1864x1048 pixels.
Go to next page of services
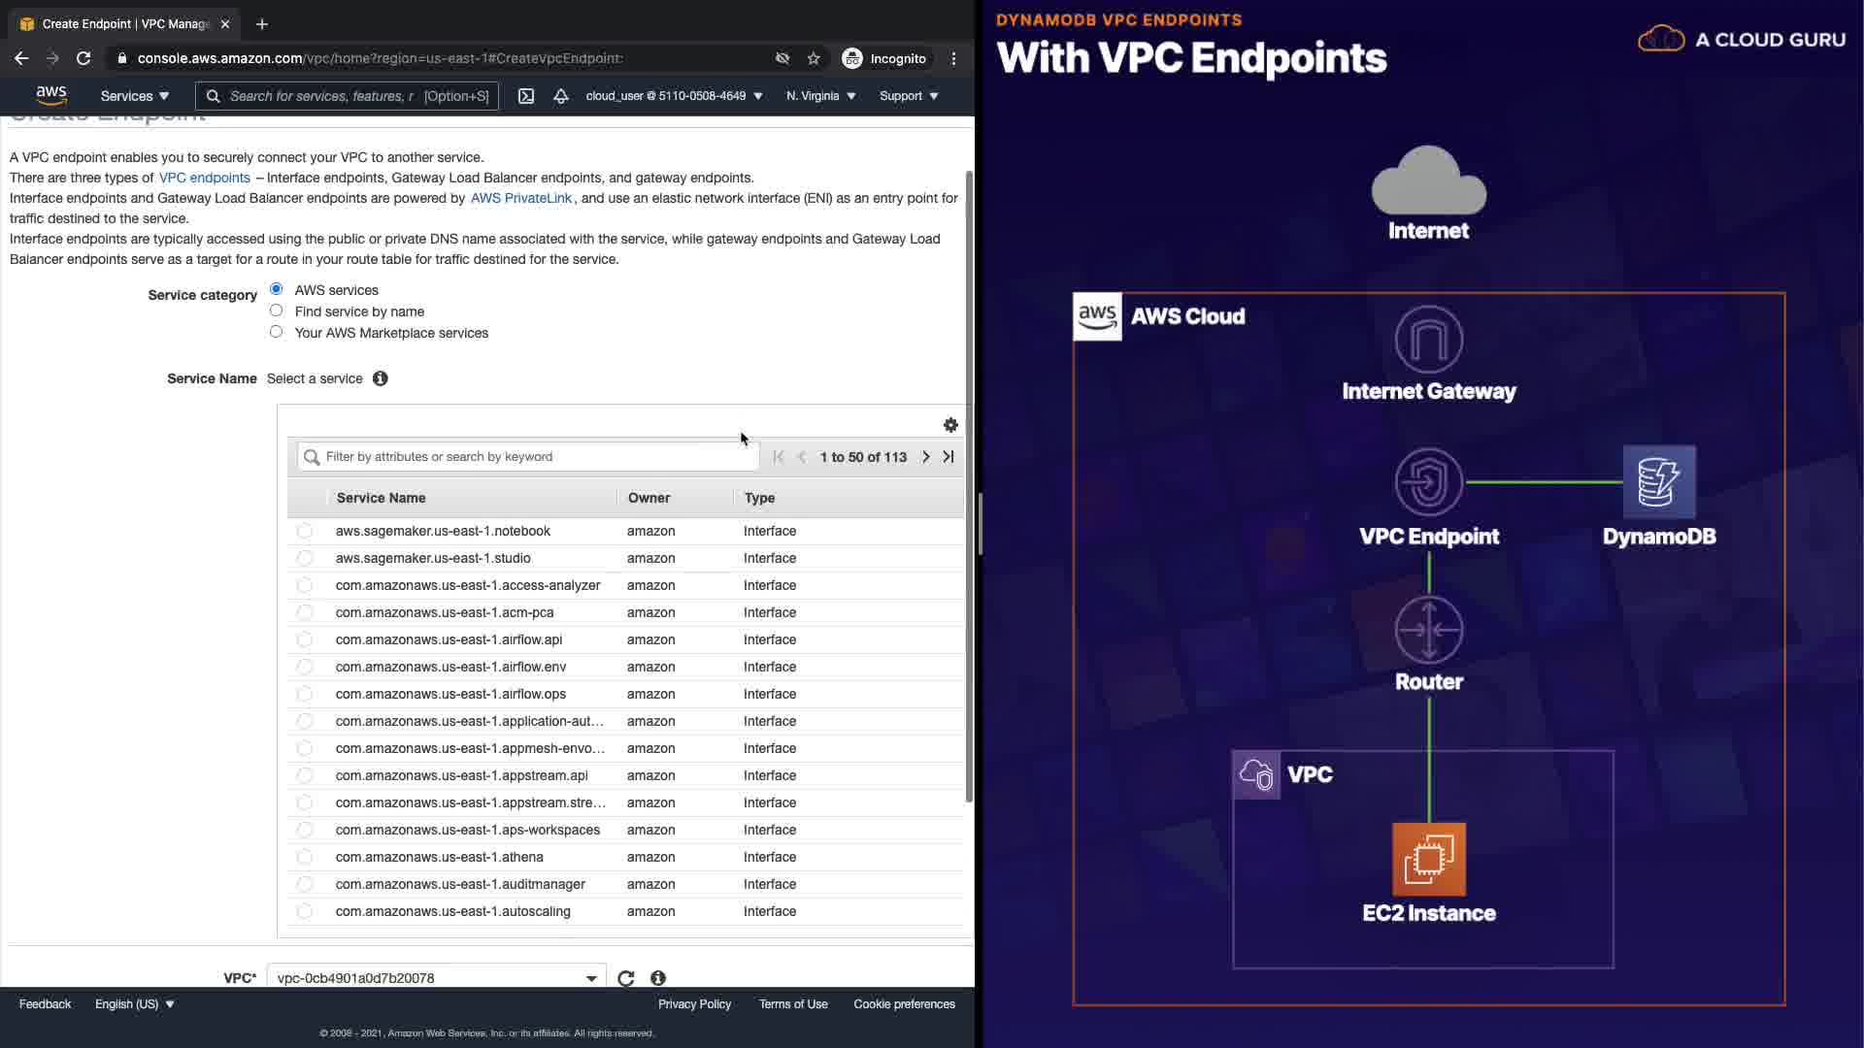(925, 457)
